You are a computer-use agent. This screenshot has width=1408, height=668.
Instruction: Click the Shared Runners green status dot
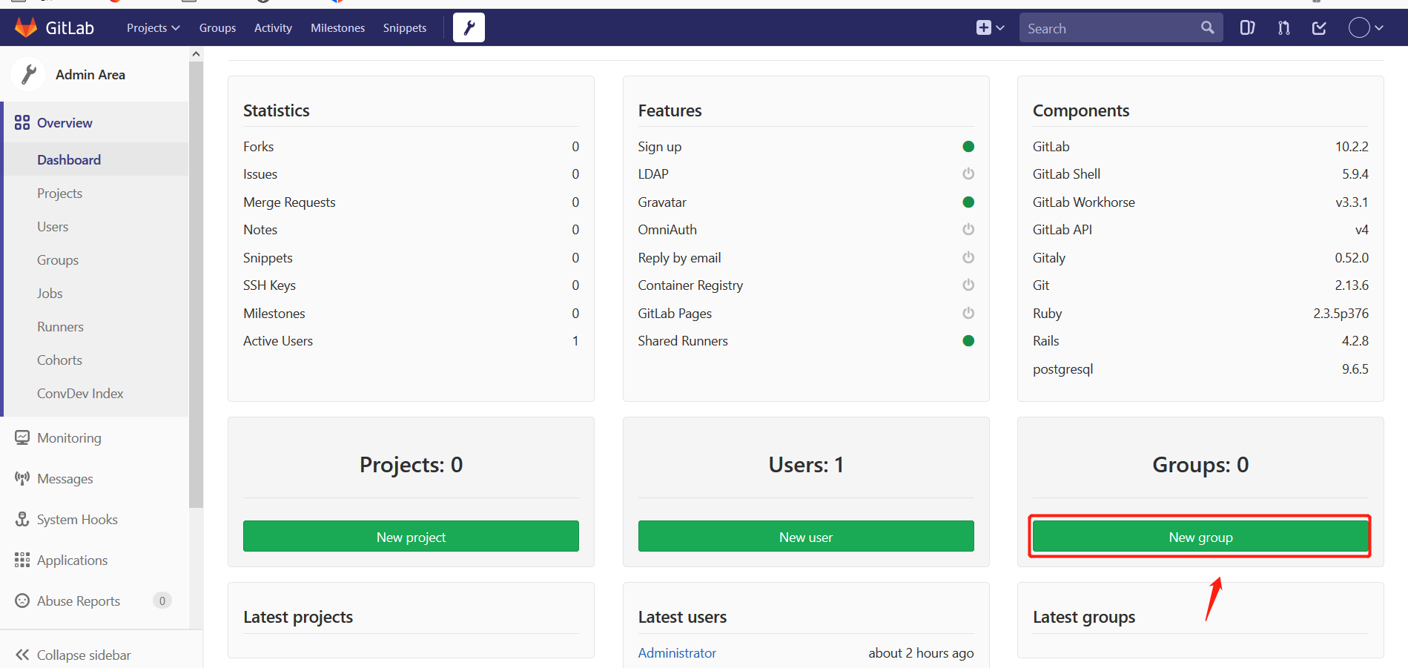(968, 340)
